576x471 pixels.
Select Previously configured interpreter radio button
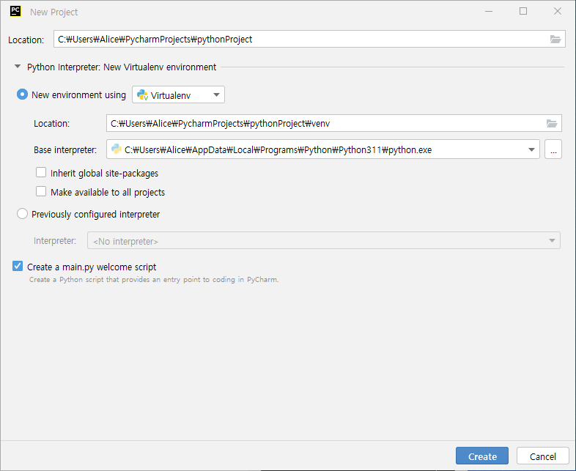pos(23,214)
